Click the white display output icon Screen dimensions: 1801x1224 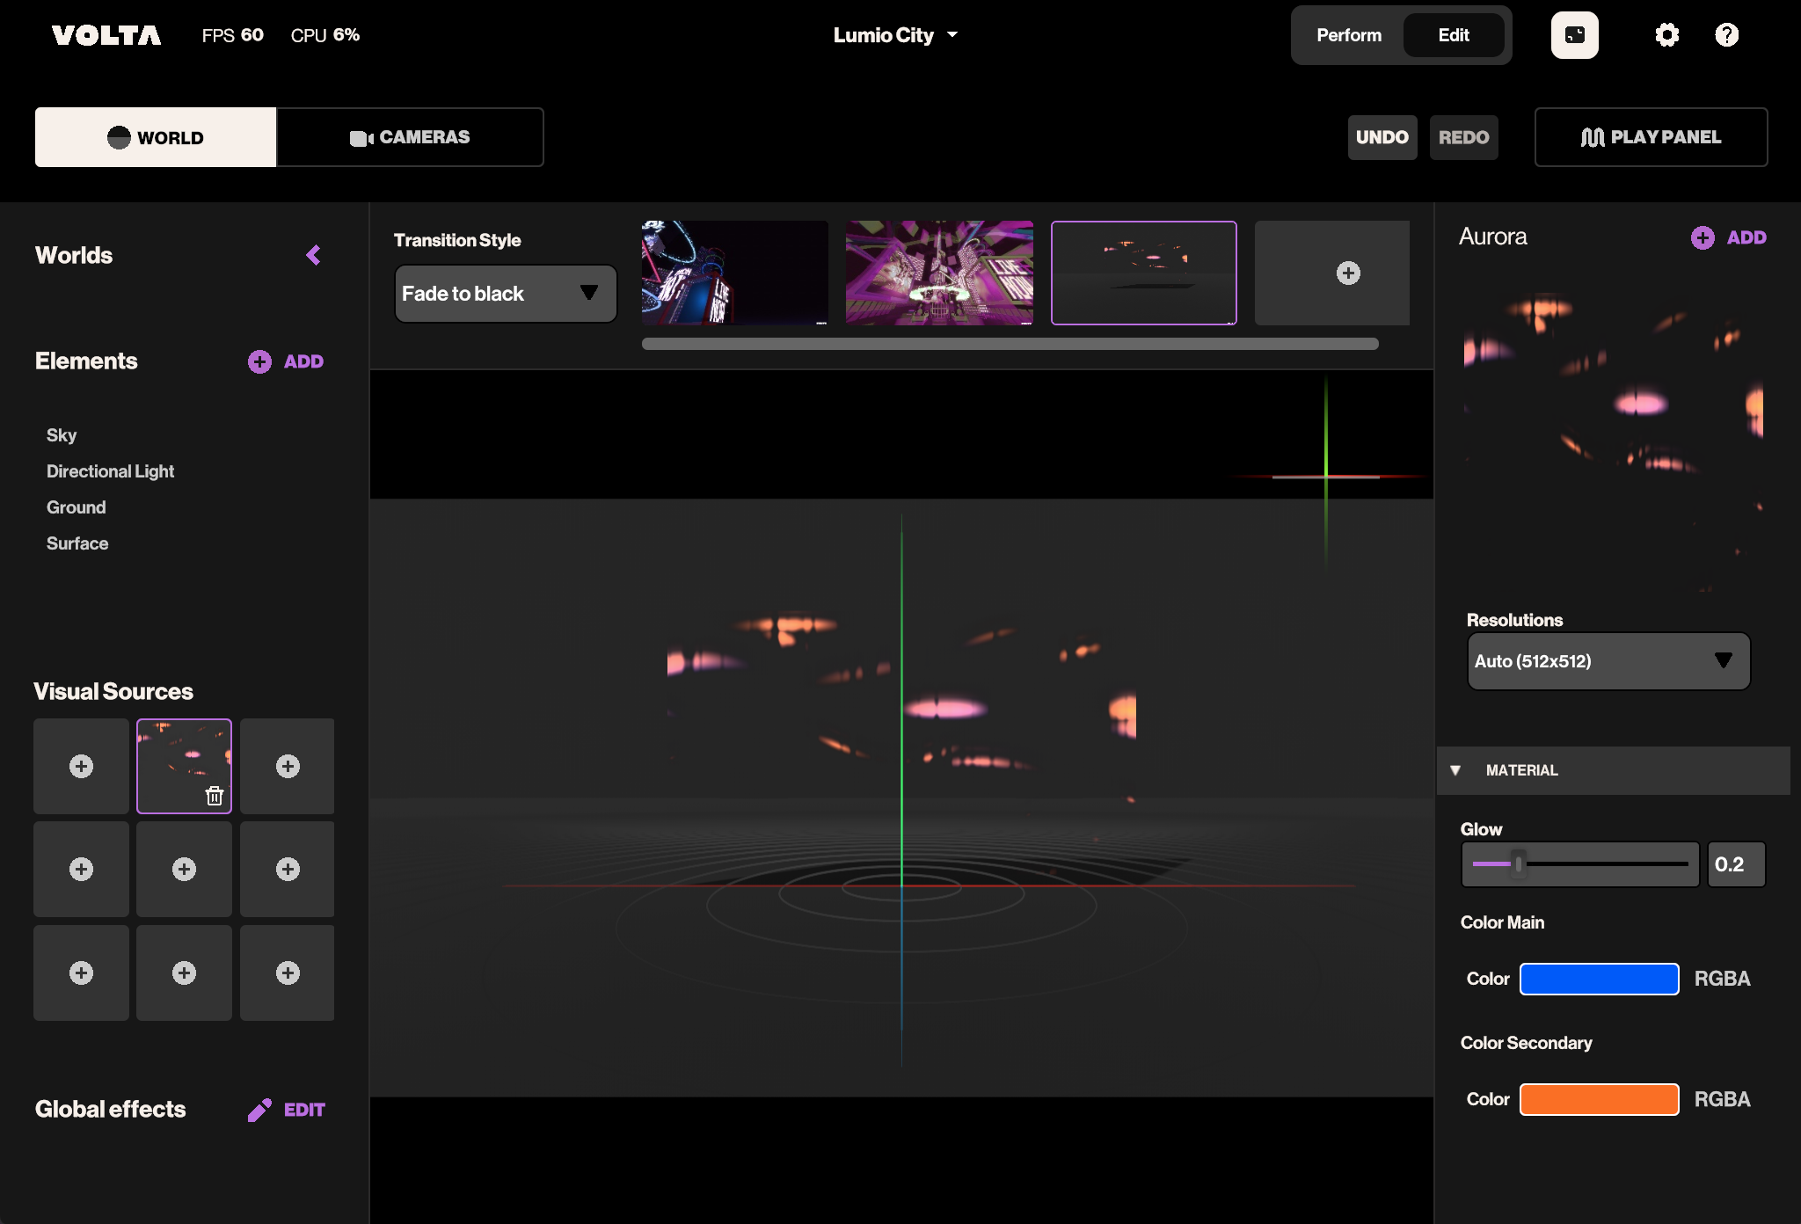click(1574, 35)
